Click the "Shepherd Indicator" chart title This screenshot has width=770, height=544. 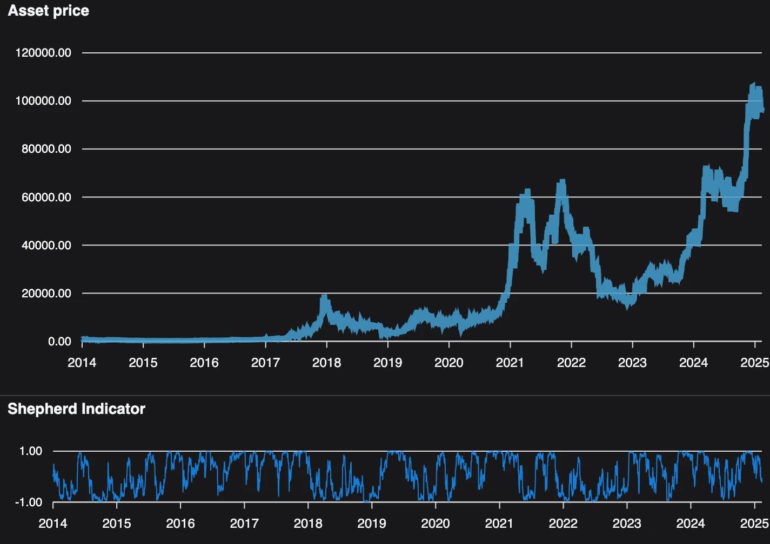point(76,409)
